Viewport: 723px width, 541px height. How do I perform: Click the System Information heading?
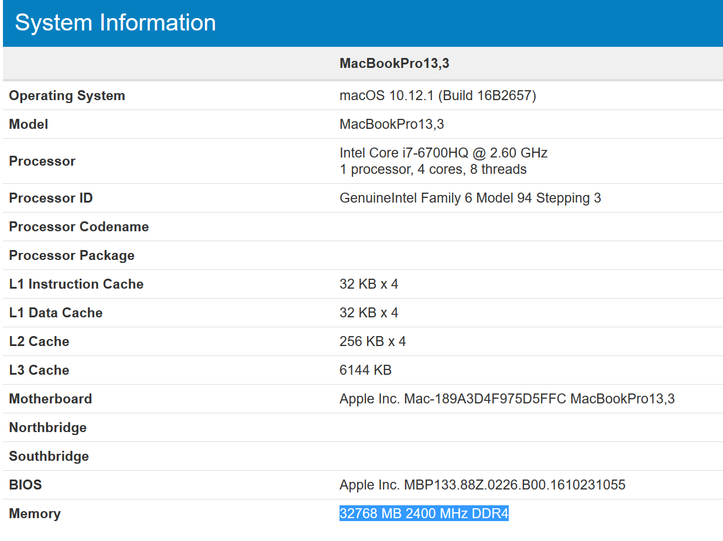(115, 23)
